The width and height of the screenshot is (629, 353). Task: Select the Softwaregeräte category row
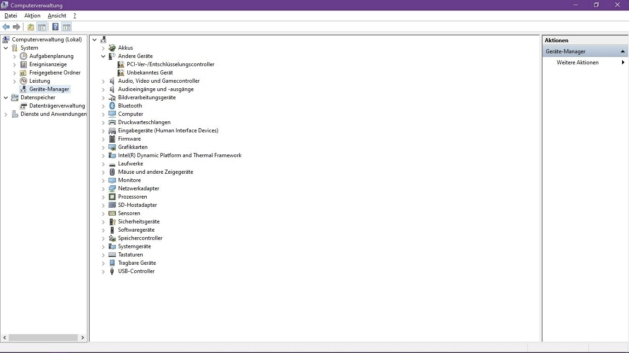136,230
